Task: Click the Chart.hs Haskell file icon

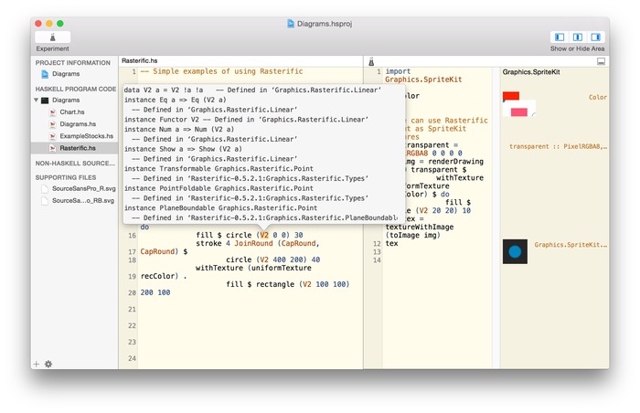Action: [52, 111]
